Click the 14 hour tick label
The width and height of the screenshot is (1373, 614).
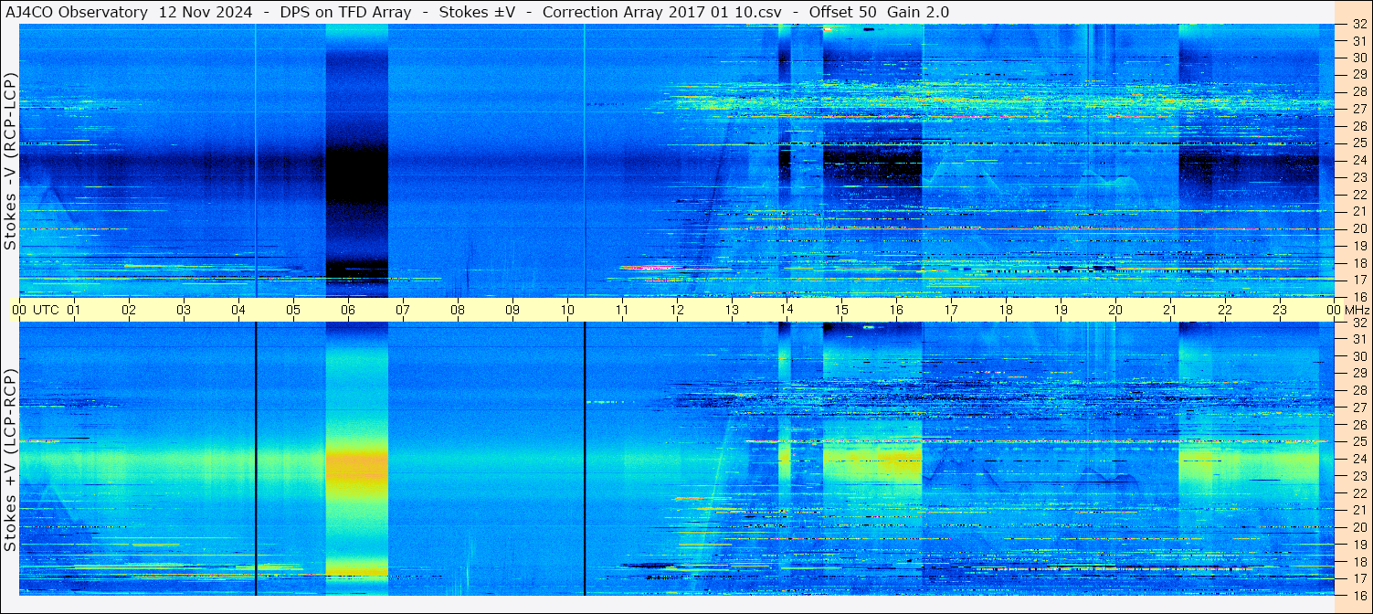[787, 310]
